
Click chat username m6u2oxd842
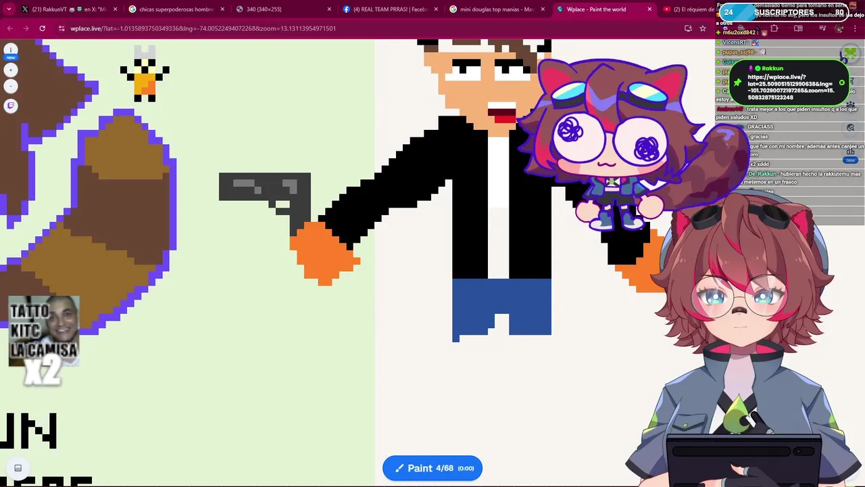739,32
